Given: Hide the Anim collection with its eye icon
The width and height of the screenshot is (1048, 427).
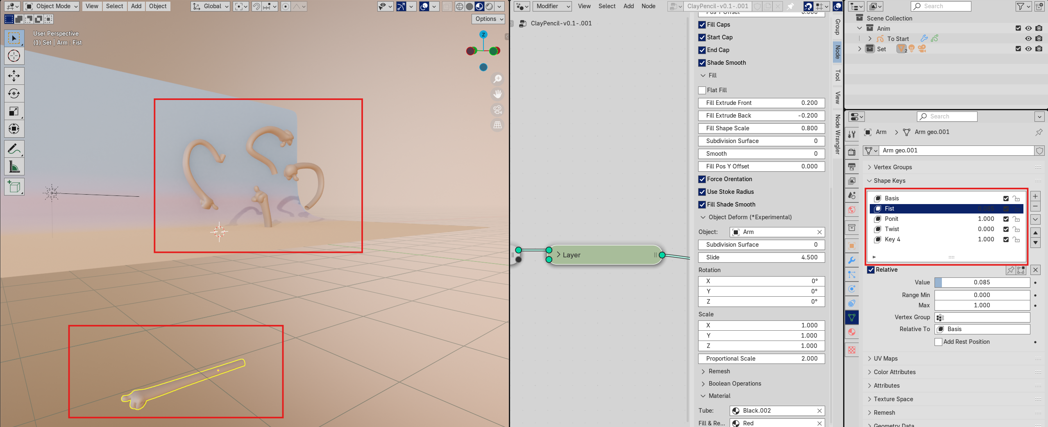Looking at the screenshot, I should pos(1028,28).
